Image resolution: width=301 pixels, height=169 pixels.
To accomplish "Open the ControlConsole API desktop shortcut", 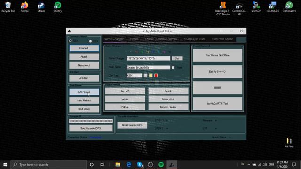I will (x=239, y=8).
